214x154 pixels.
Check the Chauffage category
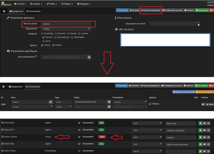pos(42,34)
